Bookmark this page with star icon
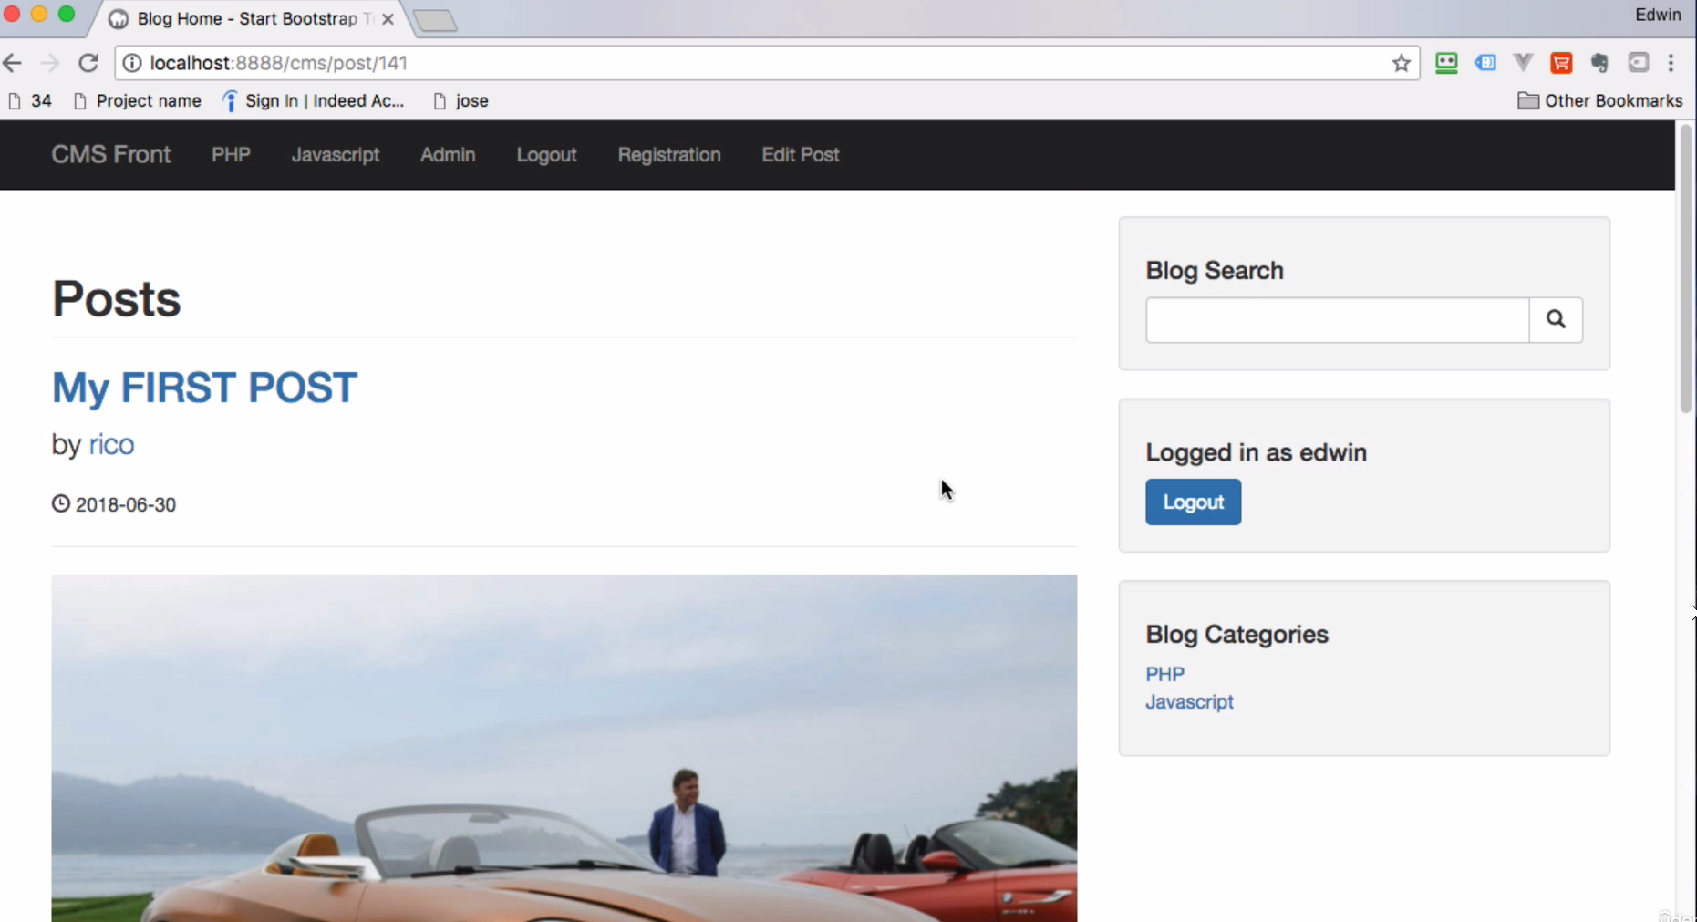Screen dimensions: 1697x922 pos(1401,63)
